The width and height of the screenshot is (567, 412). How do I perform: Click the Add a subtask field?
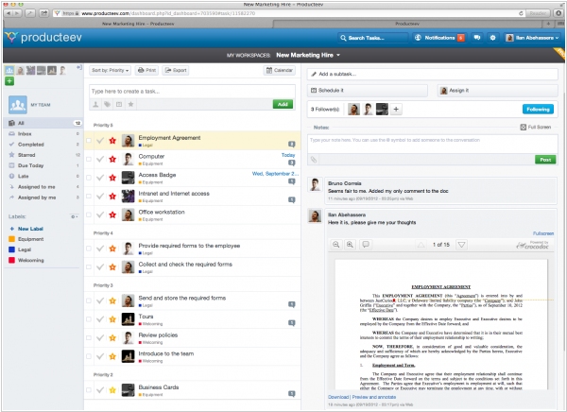tap(433, 74)
